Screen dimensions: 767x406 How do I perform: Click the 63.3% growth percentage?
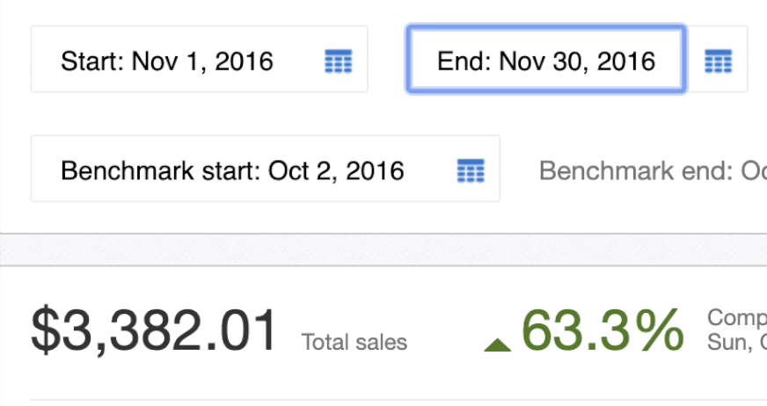pyautogui.click(x=603, y=330)
